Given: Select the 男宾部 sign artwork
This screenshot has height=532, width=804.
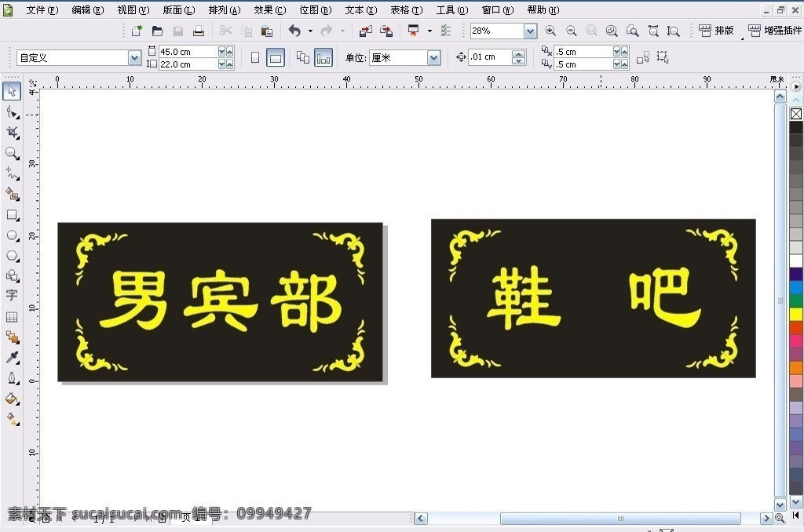Looking at the screenshot, I should coord(220,302).
